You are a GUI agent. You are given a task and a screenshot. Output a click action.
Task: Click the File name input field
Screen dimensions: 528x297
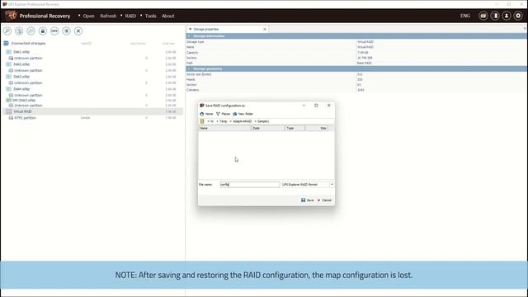[250, 185]
